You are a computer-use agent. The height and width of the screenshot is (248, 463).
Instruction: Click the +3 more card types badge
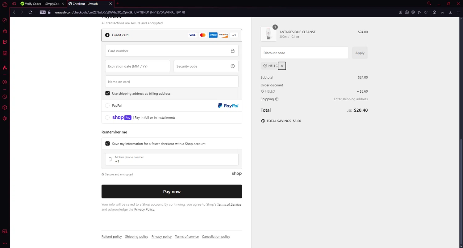click(234, 35)
